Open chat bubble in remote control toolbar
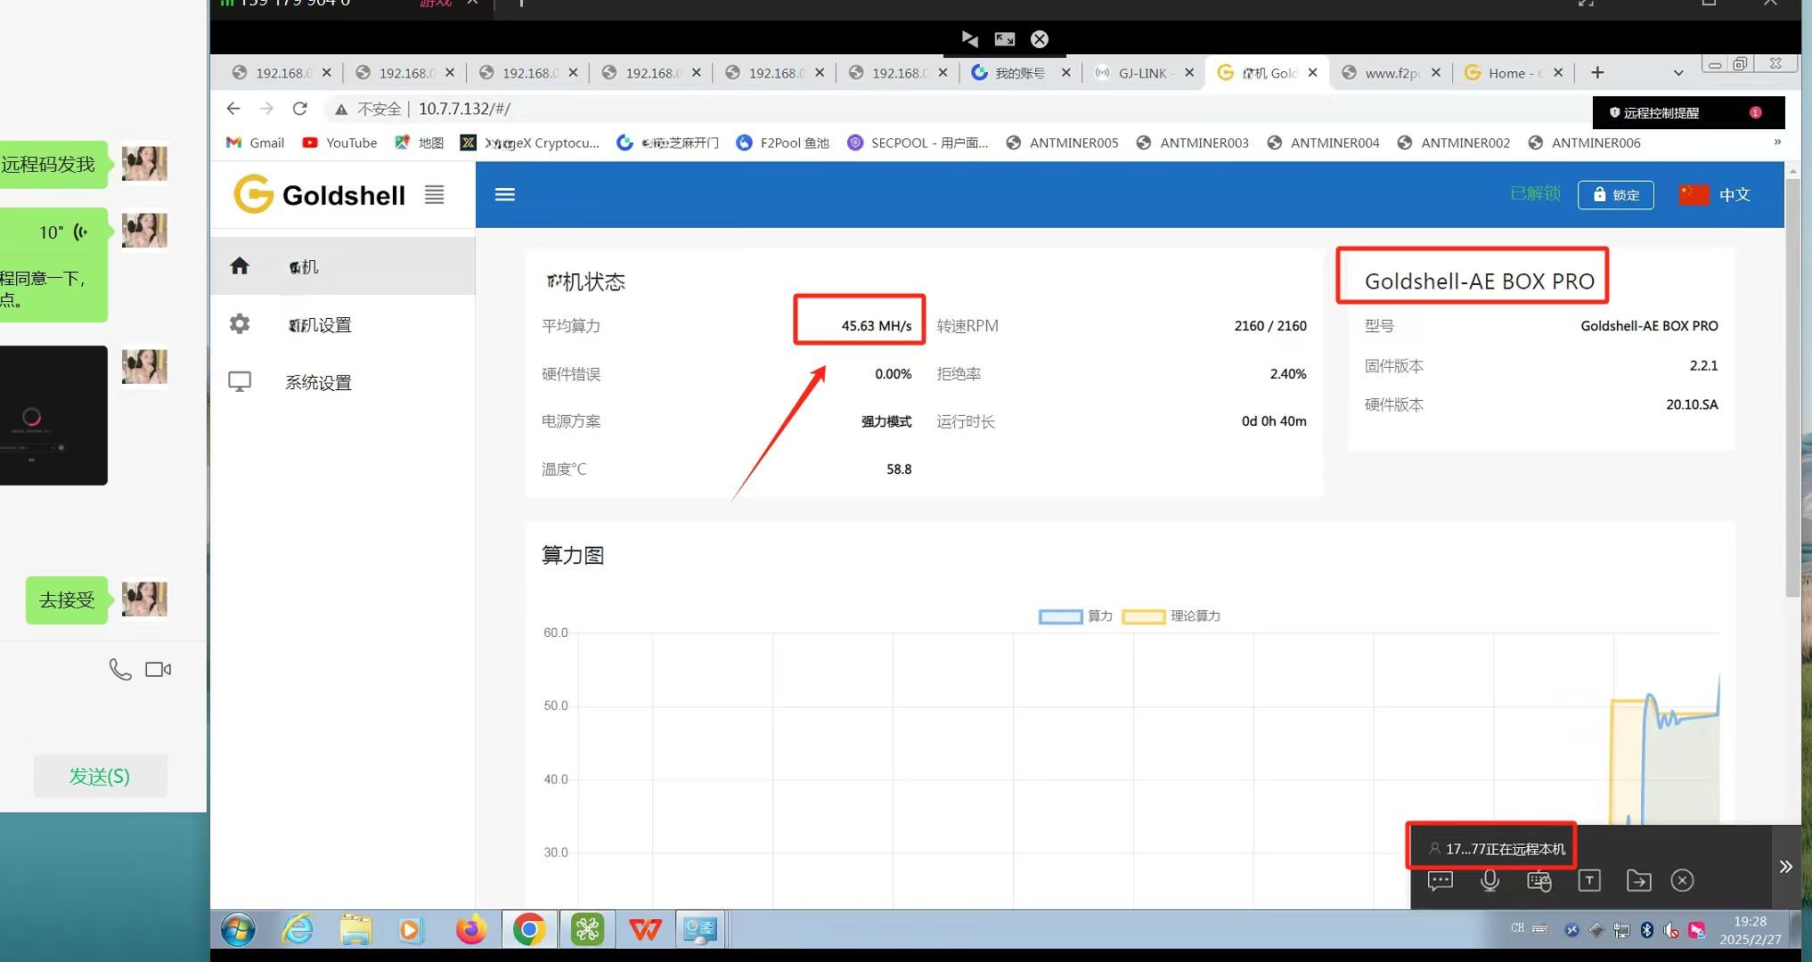 [x=1441, y=881]
